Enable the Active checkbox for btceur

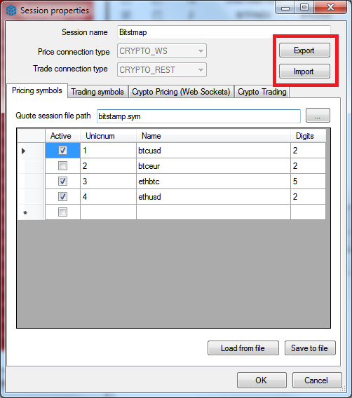point(62,166)
